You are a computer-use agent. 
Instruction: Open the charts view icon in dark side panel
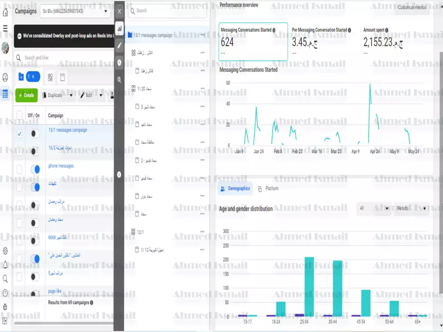tap(119, 28)
